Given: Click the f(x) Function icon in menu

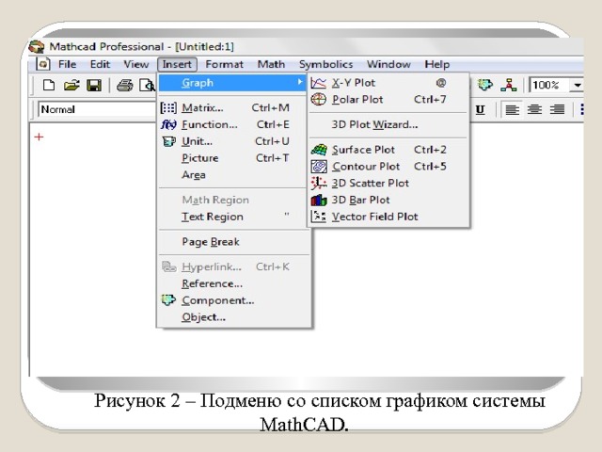Looking at the screenshot, I should [x=168, y=124].
